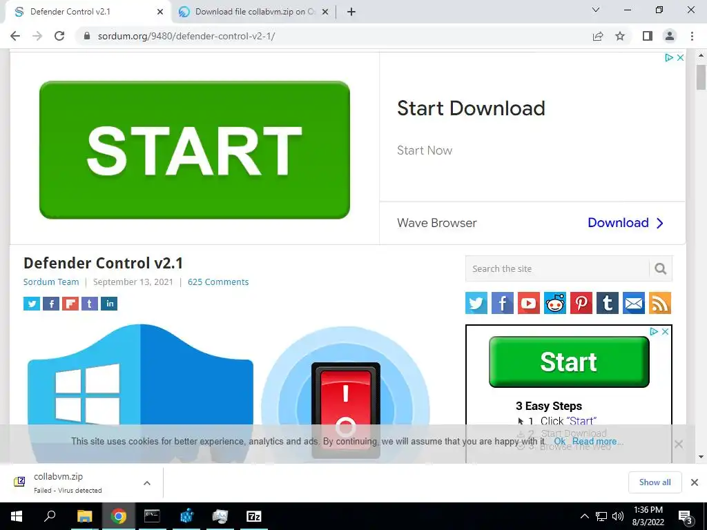The width and height of the screenshot is (707, 530).
Task: Click the page vertical scrollbar thumb
Action: tap(701, 77)
